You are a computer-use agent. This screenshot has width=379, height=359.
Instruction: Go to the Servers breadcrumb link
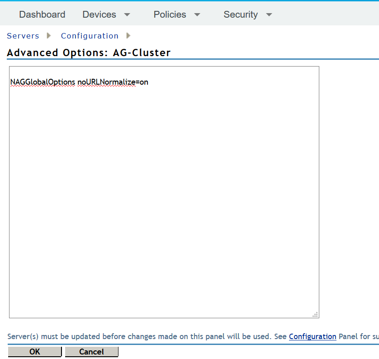(x=23, y=36)
